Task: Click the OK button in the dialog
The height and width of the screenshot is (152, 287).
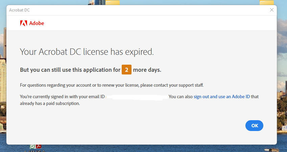Action: click(254, 126)
